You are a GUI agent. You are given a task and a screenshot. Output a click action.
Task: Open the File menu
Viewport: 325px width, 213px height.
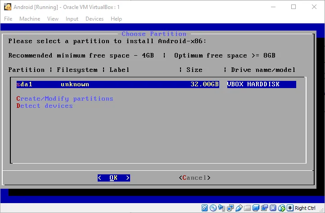pos(8,19)
